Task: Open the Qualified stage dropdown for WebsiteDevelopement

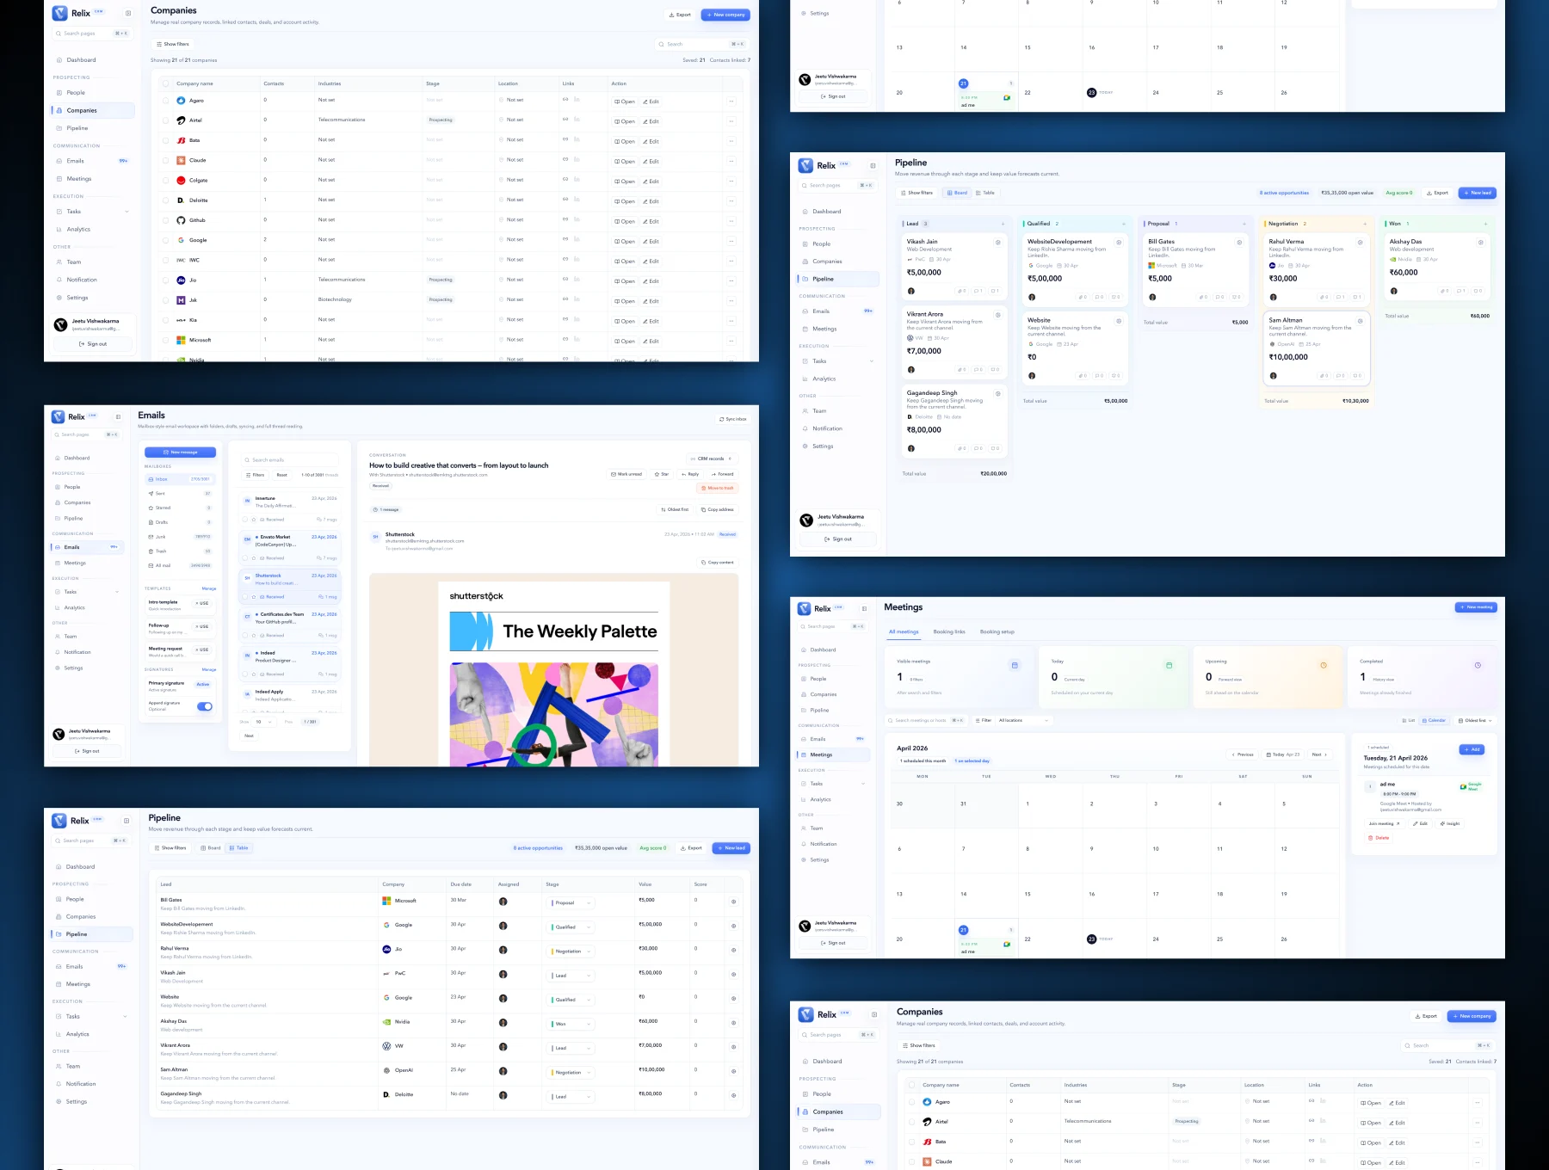Action: click(571, 927)
